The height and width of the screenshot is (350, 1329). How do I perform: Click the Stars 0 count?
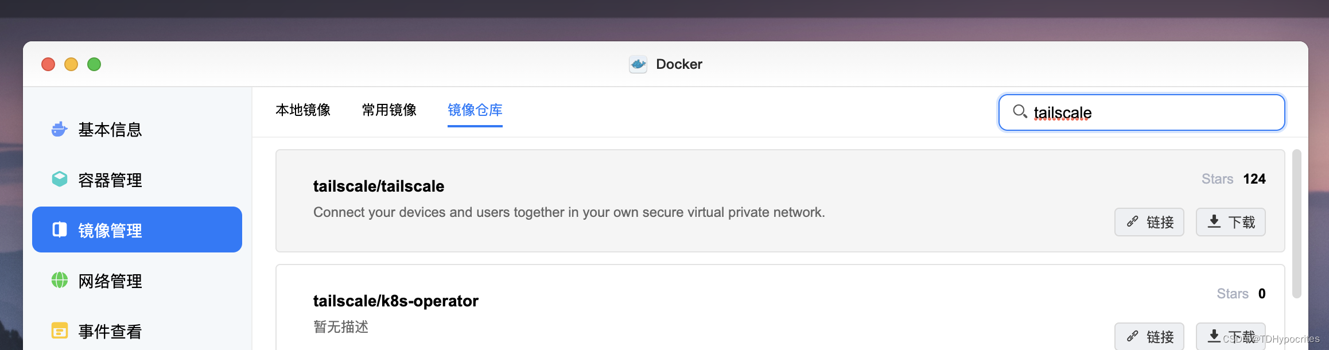click(x=1241, y=294)
